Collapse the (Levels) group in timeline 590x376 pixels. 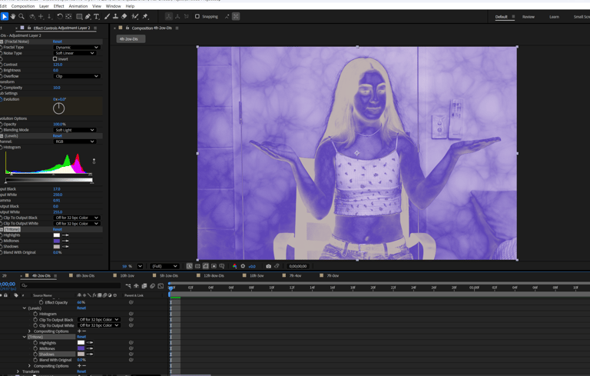pyautogui.click(x=25, y=308)
